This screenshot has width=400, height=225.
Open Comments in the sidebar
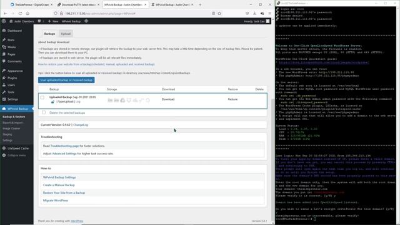tap(14, 61)
